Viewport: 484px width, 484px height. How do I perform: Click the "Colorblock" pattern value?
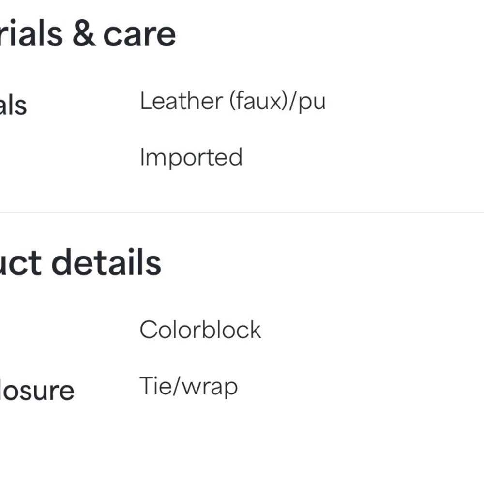(200, 330)
